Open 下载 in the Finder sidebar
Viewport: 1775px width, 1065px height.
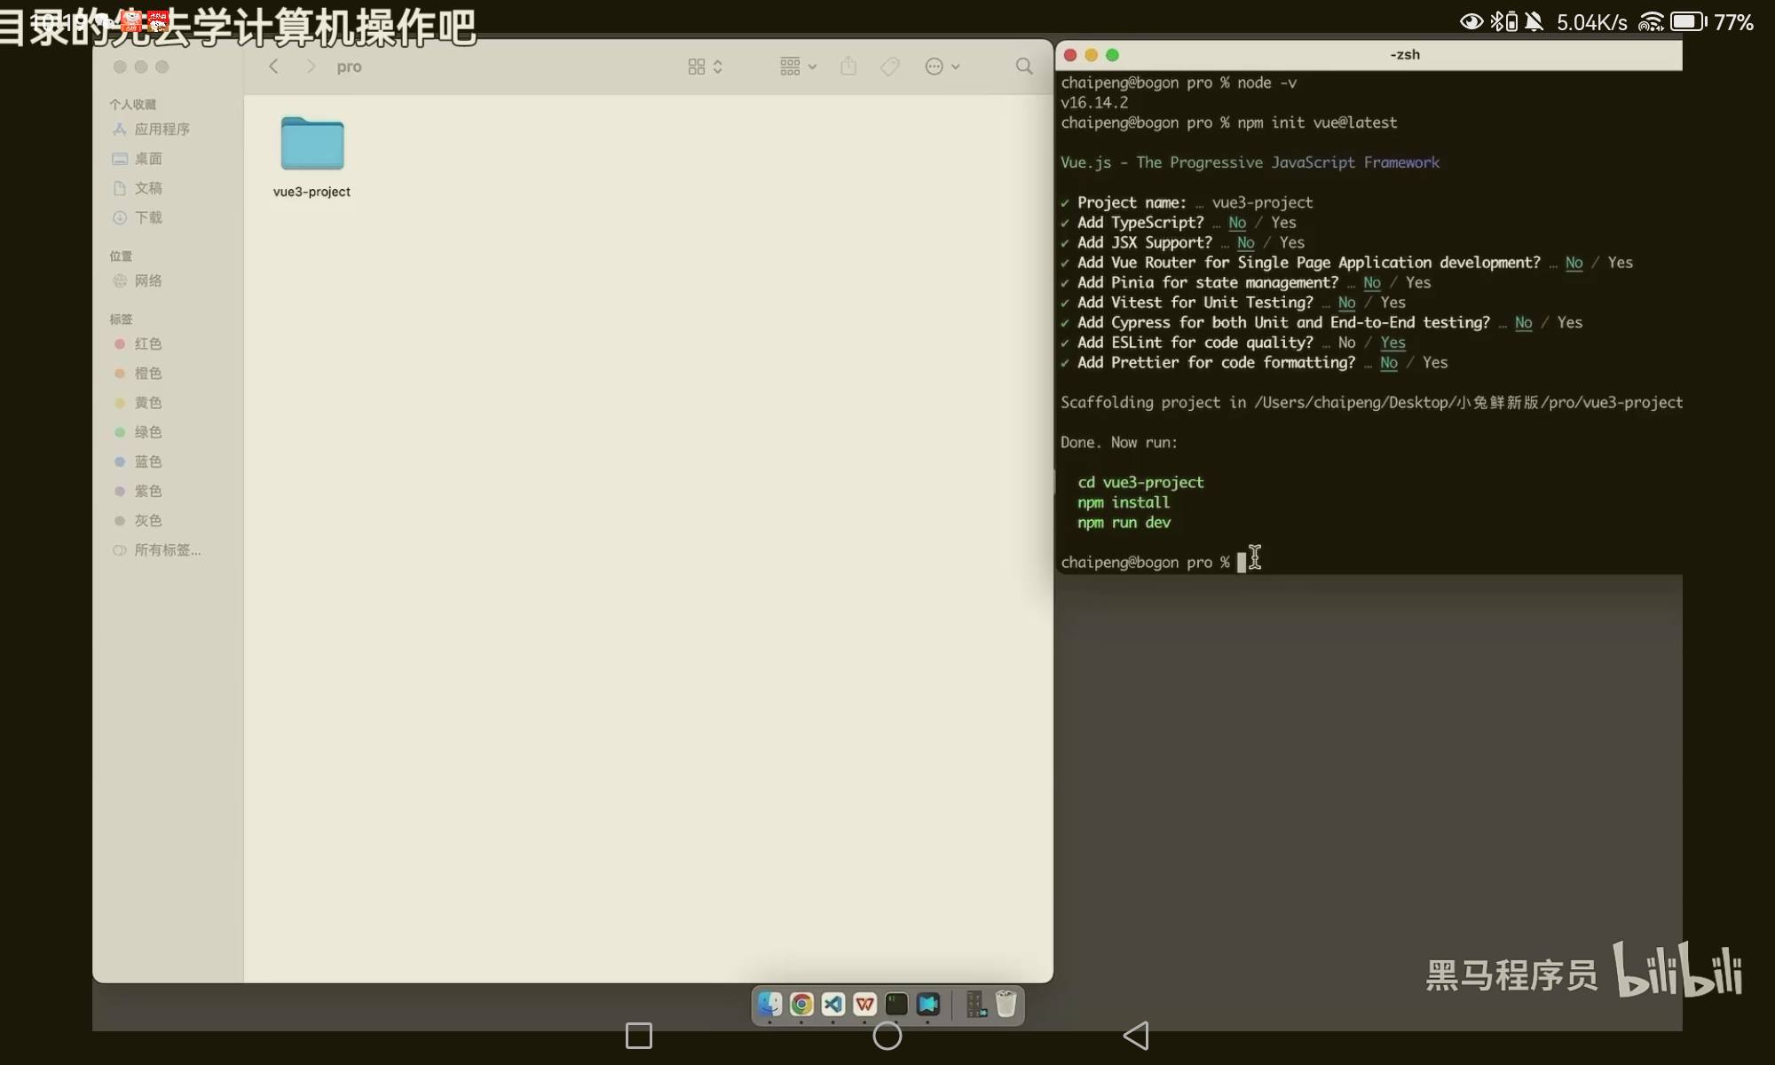coord(148,217)
